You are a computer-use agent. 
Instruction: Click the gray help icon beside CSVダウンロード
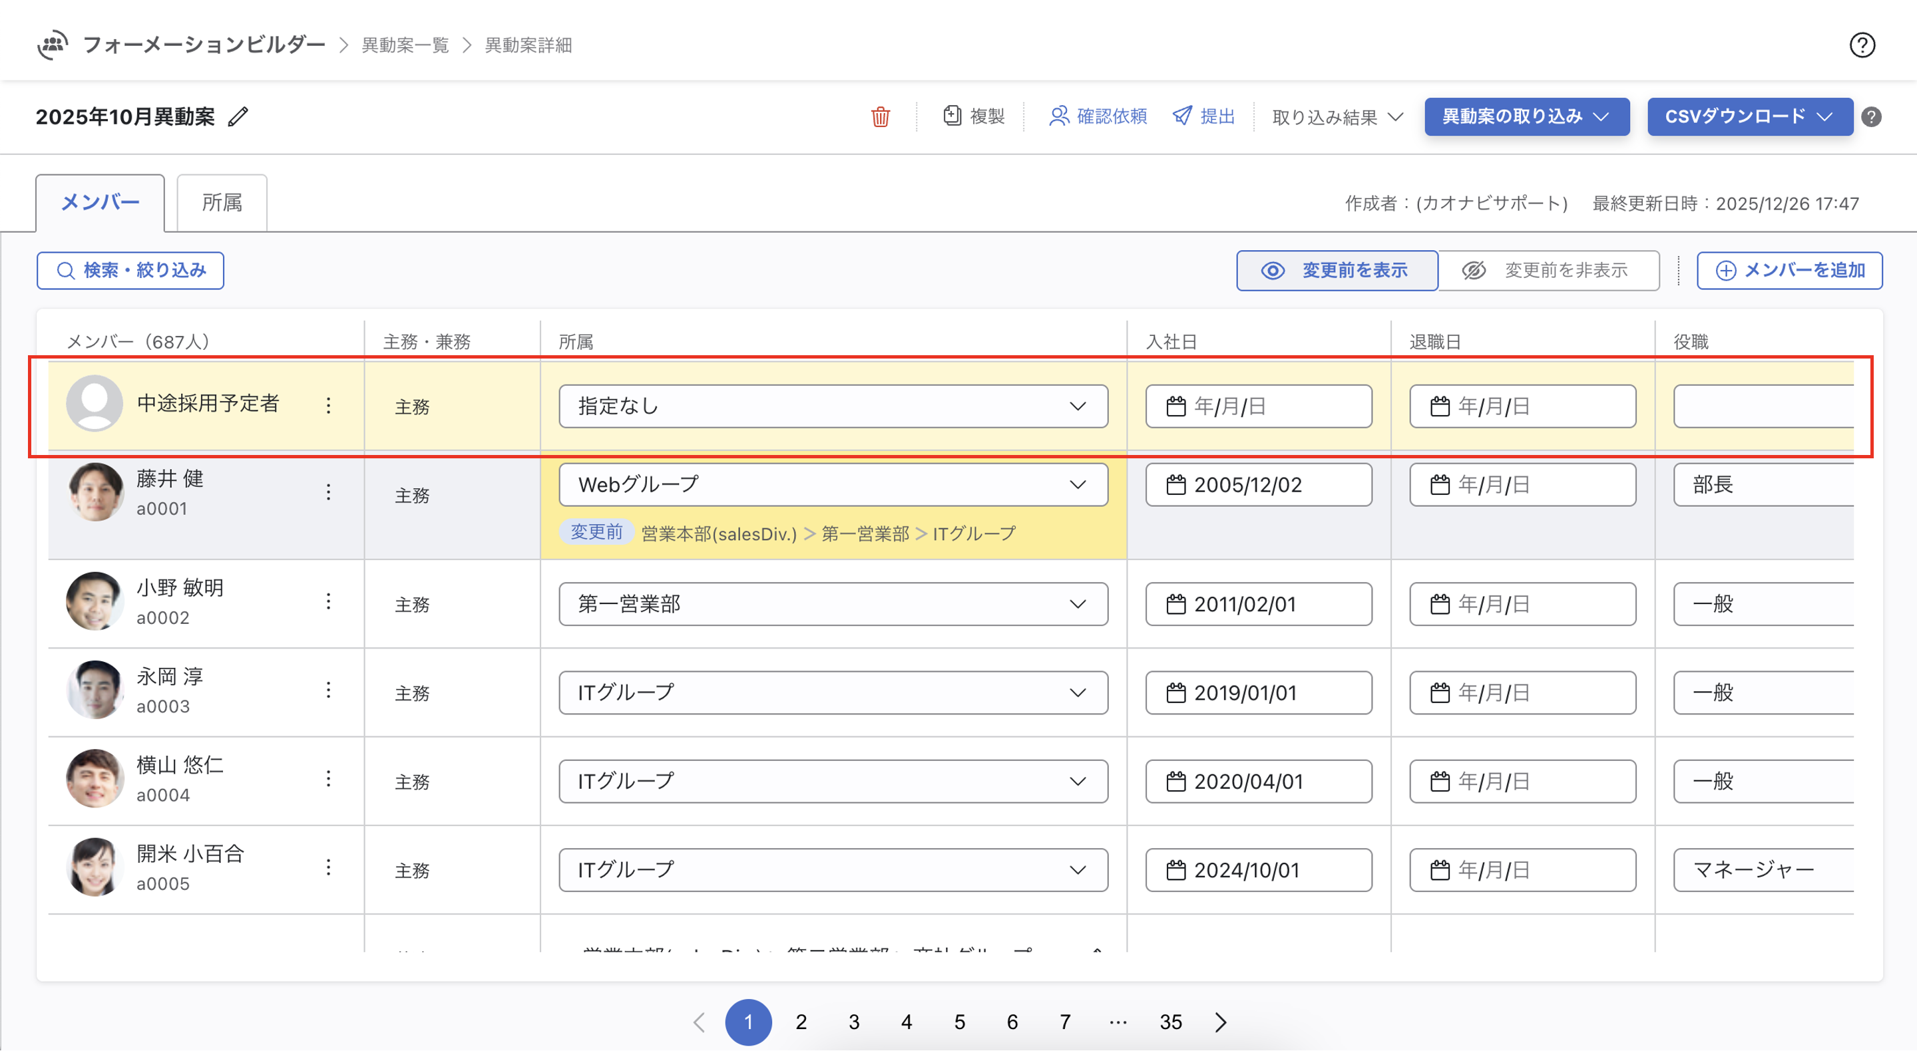click(1871, 117)
